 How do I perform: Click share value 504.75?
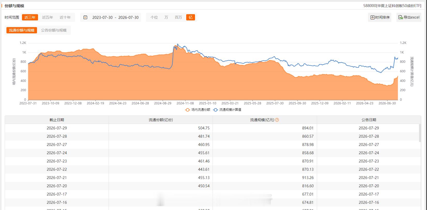(x=204, y=128)
